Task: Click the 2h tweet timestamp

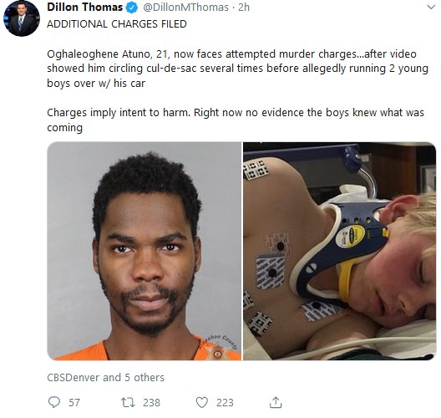Action: coord(244,8)
